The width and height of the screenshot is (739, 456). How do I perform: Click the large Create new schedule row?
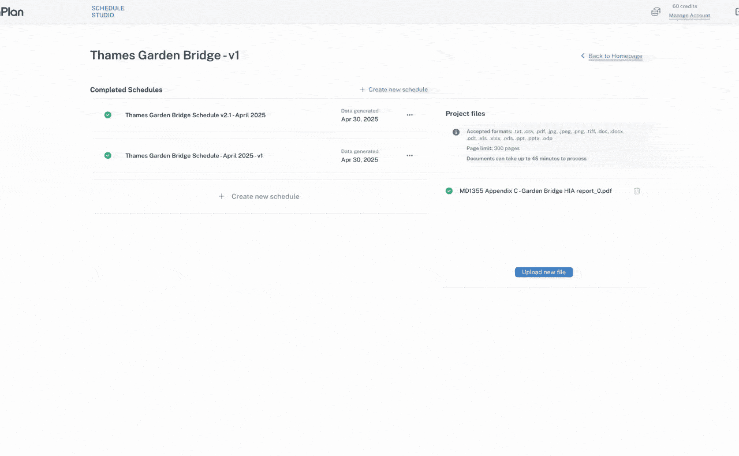(x=260, y=196)
